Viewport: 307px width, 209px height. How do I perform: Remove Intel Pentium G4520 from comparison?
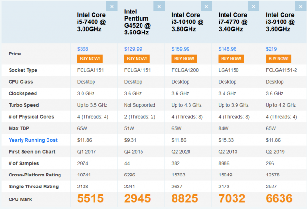(x=159, y=6)
